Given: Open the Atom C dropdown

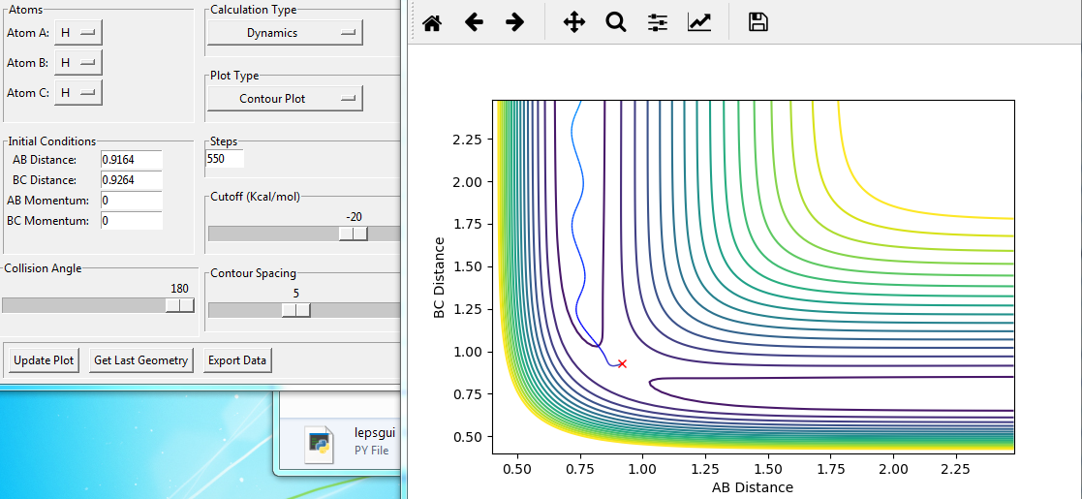Looking at the screenshot, I should (x=77, y=92).
